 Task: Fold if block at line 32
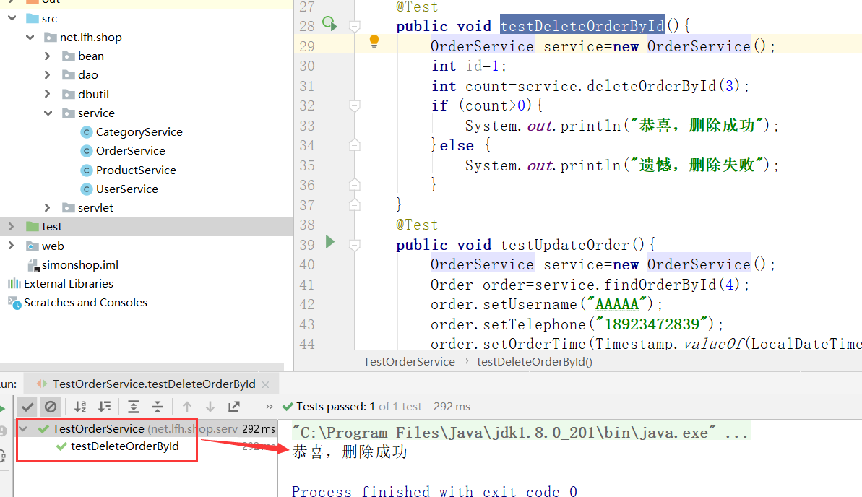click(355, 105)
